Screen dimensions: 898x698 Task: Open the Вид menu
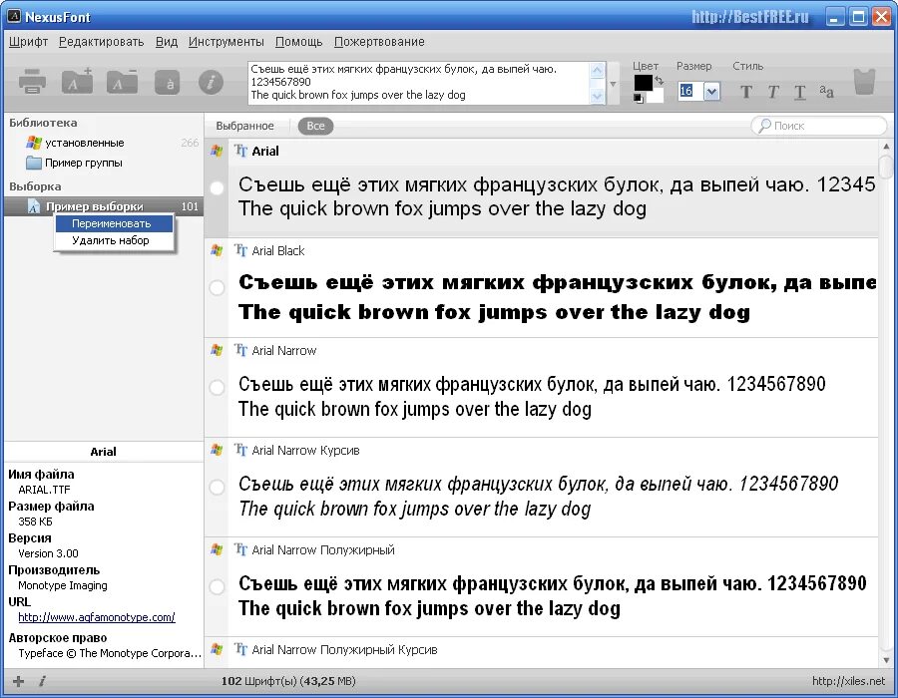pos(167,42)
